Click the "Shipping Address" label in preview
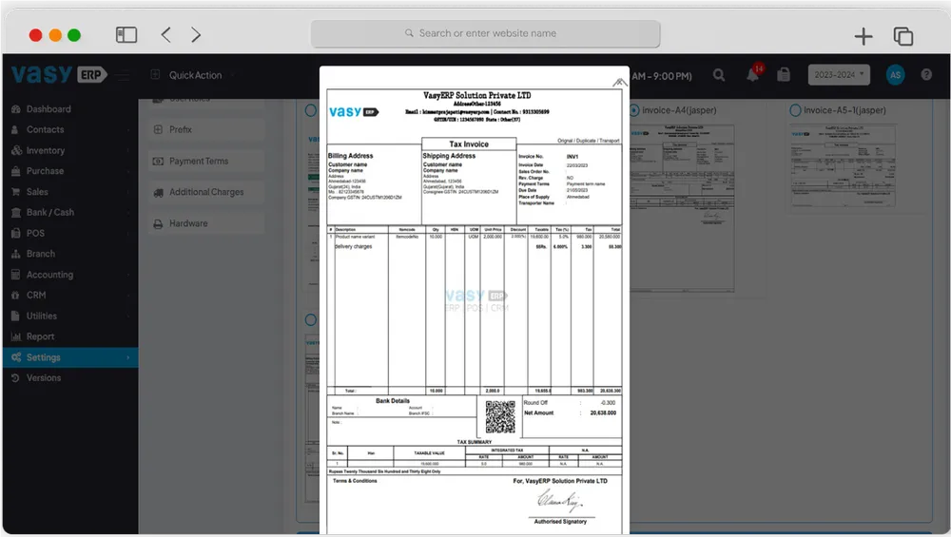This screenshot has width=951, height=537. pyautogui.click(x=450, y=156)
